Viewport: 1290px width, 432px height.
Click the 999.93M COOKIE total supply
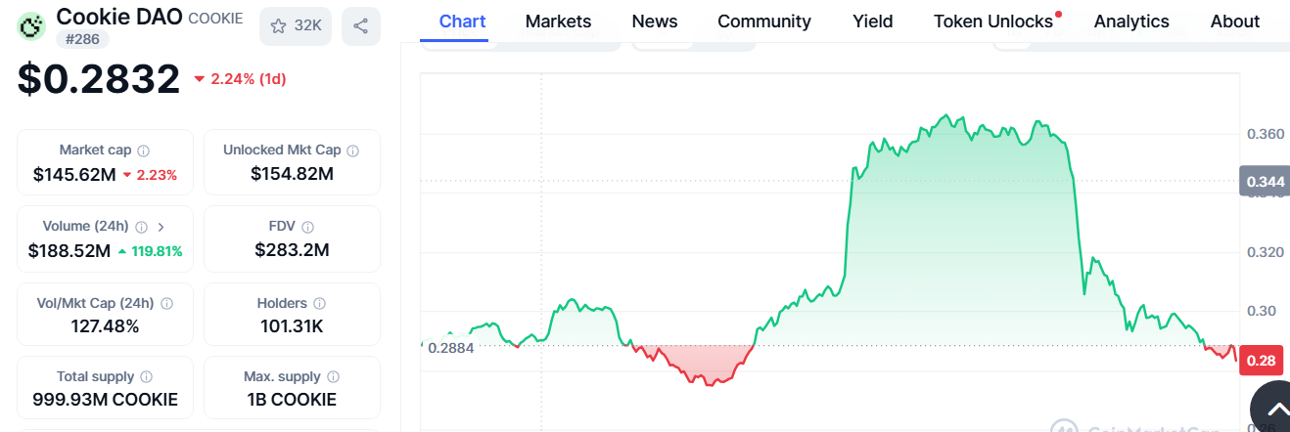point(105,400)
